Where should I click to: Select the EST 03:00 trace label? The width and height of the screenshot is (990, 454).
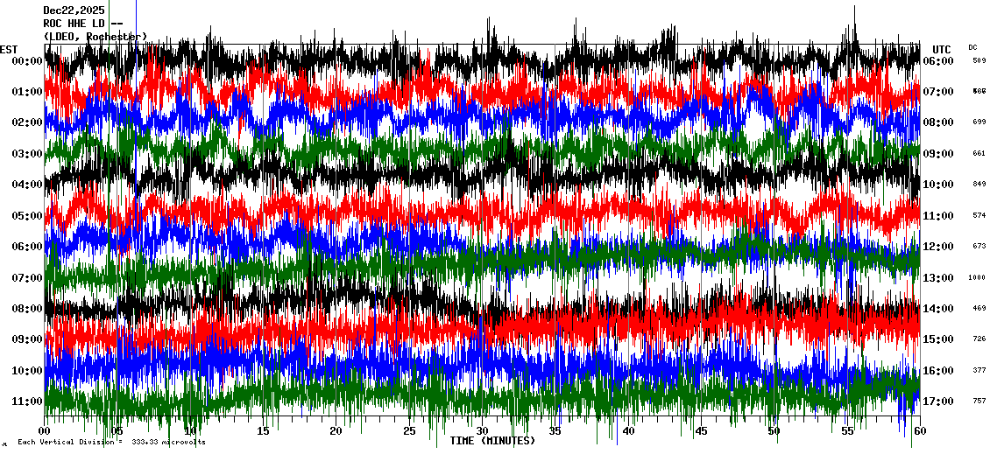click(x=26, y=153)
